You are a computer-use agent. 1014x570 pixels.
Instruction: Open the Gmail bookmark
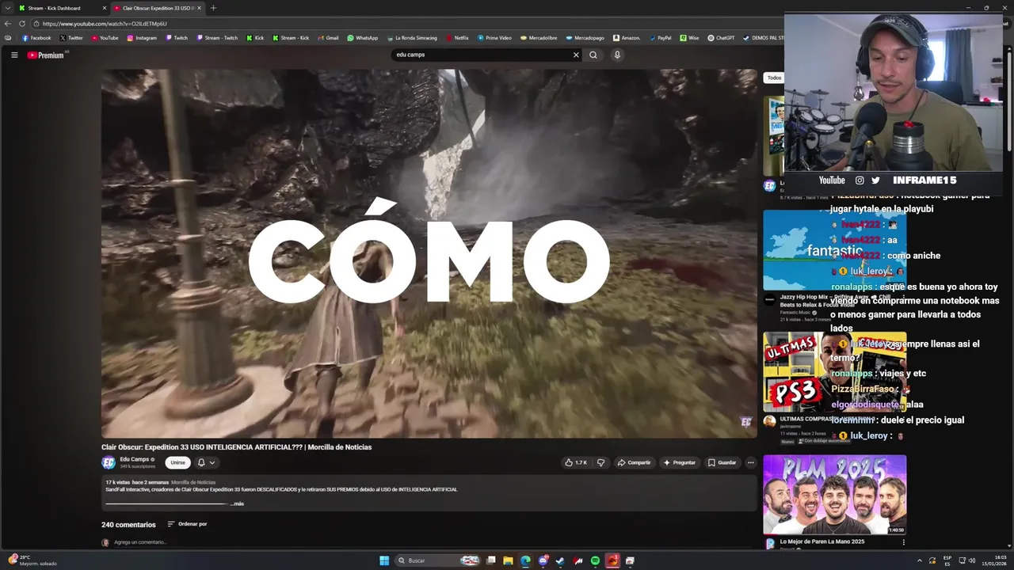328,38
